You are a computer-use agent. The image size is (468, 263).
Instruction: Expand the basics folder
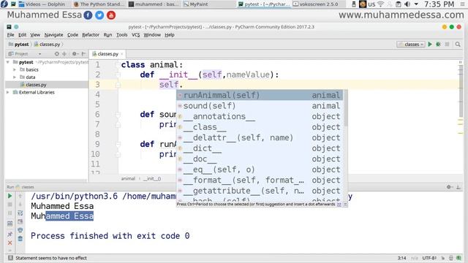15,69
